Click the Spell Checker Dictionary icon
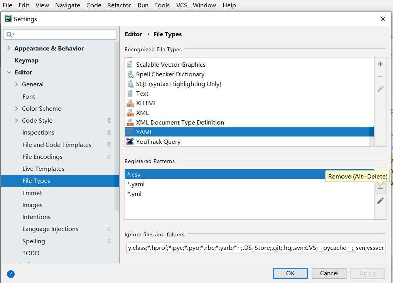The height and width of the screenshot is (283, 393). pyautogui.click(x=130, y=74)
